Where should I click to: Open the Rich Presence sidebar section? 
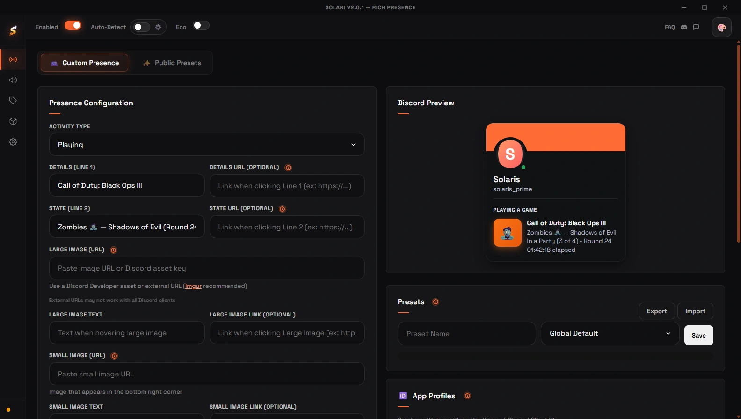click(13, 59)
